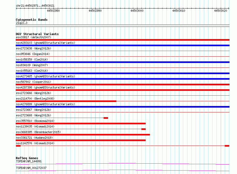The image size is (237, 174).
Task: Click the small red block under nsv1139035
Action: 144,129
